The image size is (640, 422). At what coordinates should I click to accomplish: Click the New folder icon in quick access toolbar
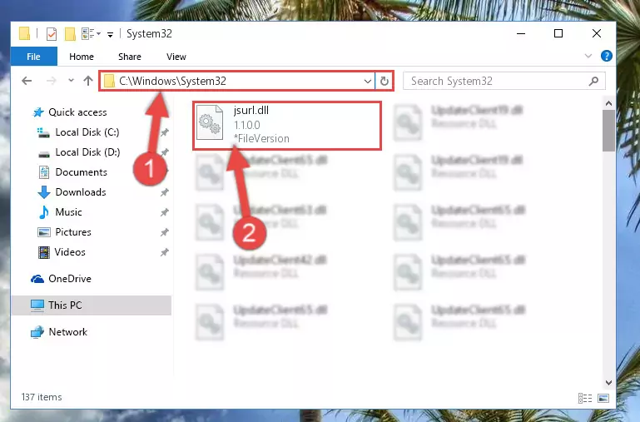click(70, 34)
